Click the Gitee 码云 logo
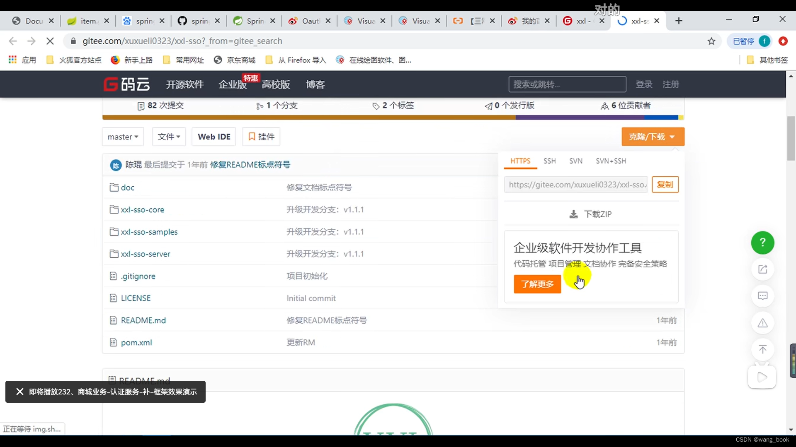Image resolution: width=796 pixels, height=447 pixels. (126, 84)
